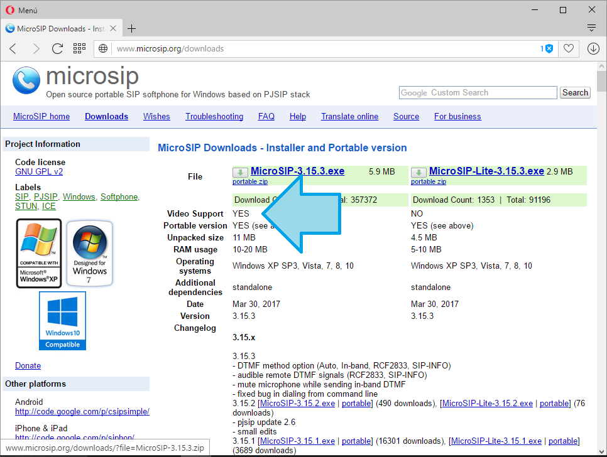The image size is (607, 457).
Task: Open Troubleshooting navigation link
Action: click(x=214, y=116)
